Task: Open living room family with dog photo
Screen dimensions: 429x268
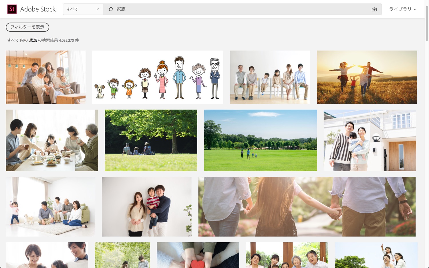Action: [50, 207]
